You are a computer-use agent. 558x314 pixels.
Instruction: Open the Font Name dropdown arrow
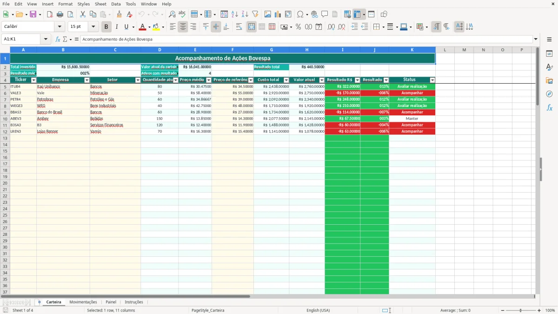pos(60,27)
